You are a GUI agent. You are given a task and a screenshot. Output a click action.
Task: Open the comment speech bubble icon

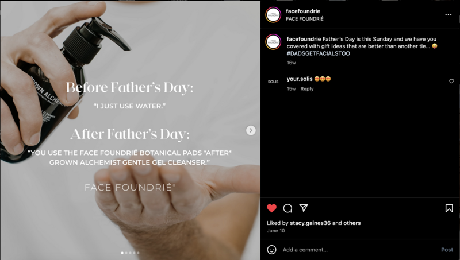click(x=287, y=208)
